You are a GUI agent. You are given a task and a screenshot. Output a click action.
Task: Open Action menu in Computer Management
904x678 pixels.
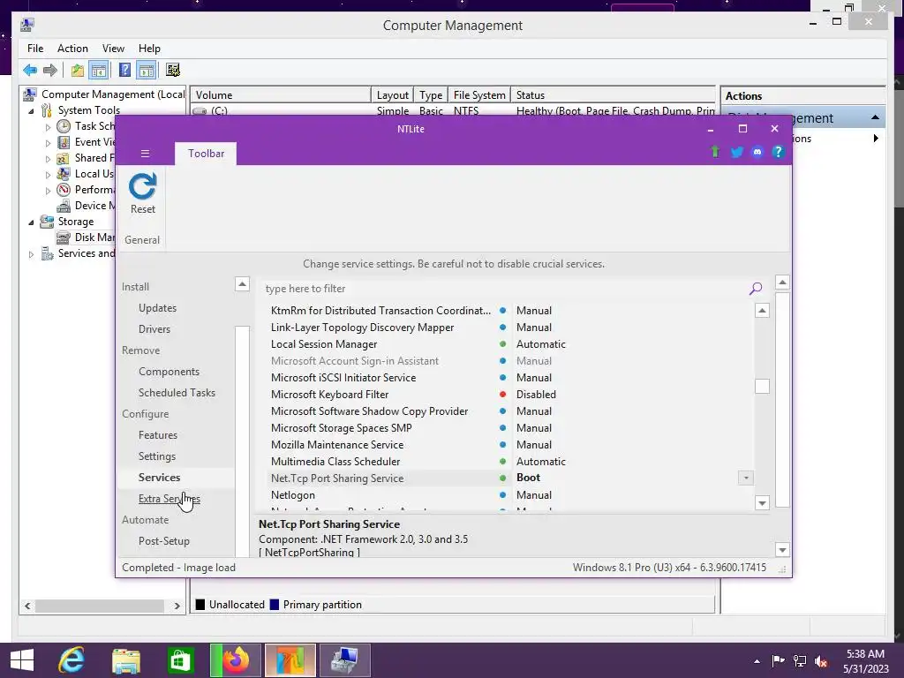pyautogui.click(x=72, y=49)
